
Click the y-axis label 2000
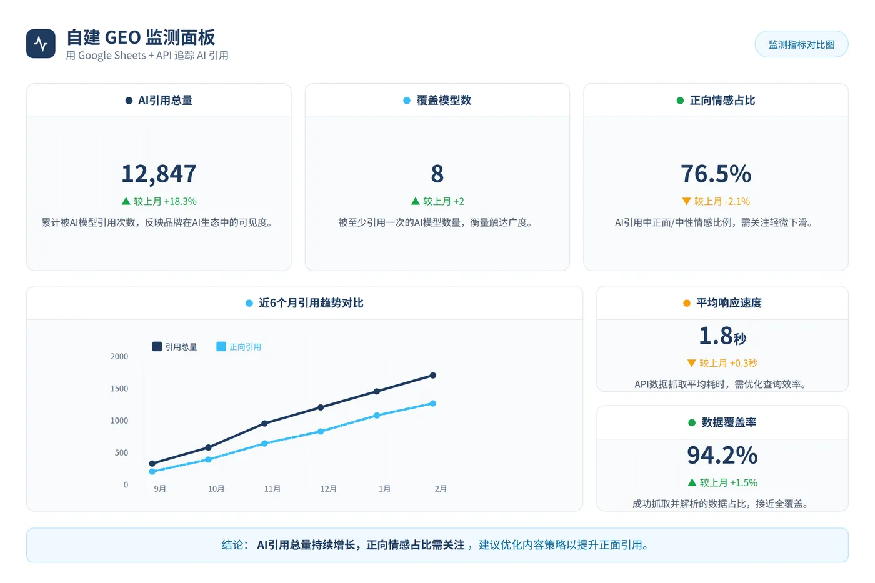119,357
